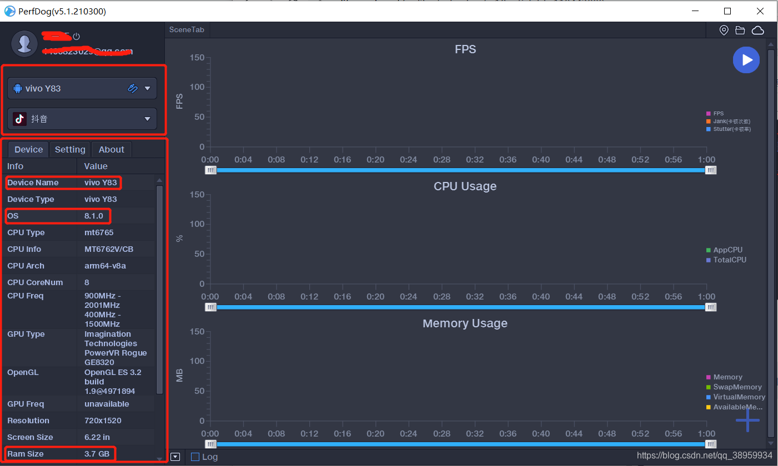
Task: Grab the left range handle of the FPS chart
Action: 210,170
